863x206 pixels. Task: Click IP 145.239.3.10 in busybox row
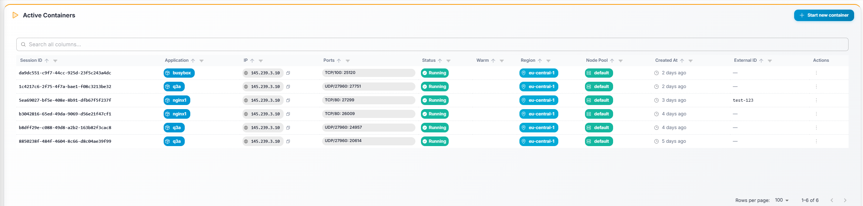[263, 73]
